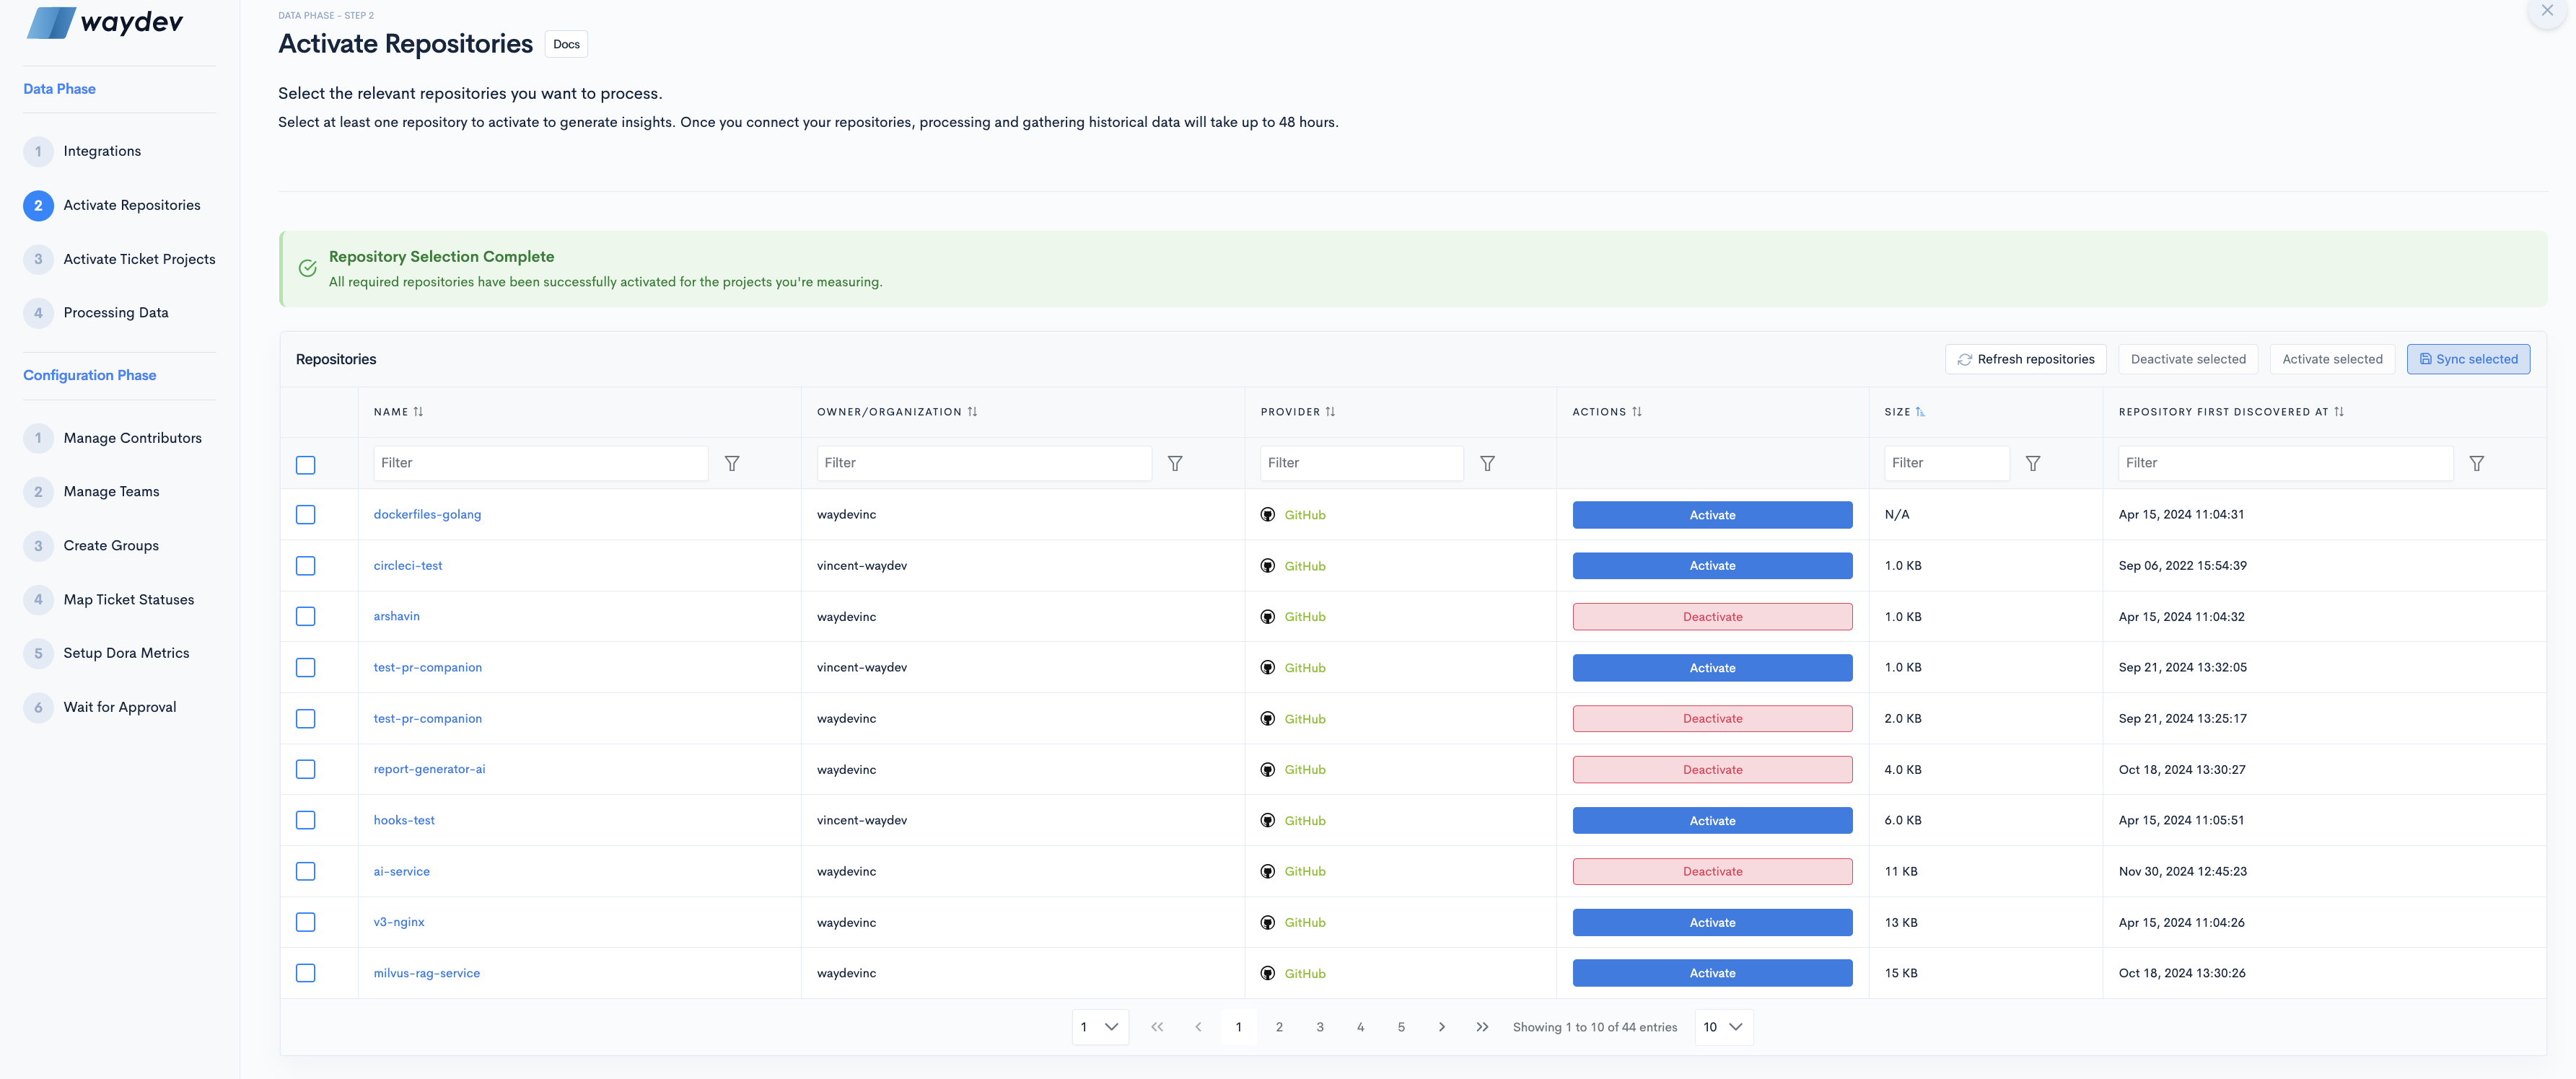Image resolution: width=2576 pixels, height=1079 pixels.
Task: Toggle the select-all repositories checkbox
Action: [x=306, y=465]
